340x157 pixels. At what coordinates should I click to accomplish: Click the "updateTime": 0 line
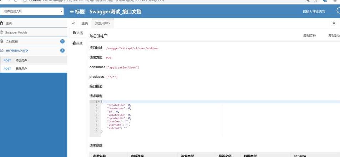tap(119, 115)
